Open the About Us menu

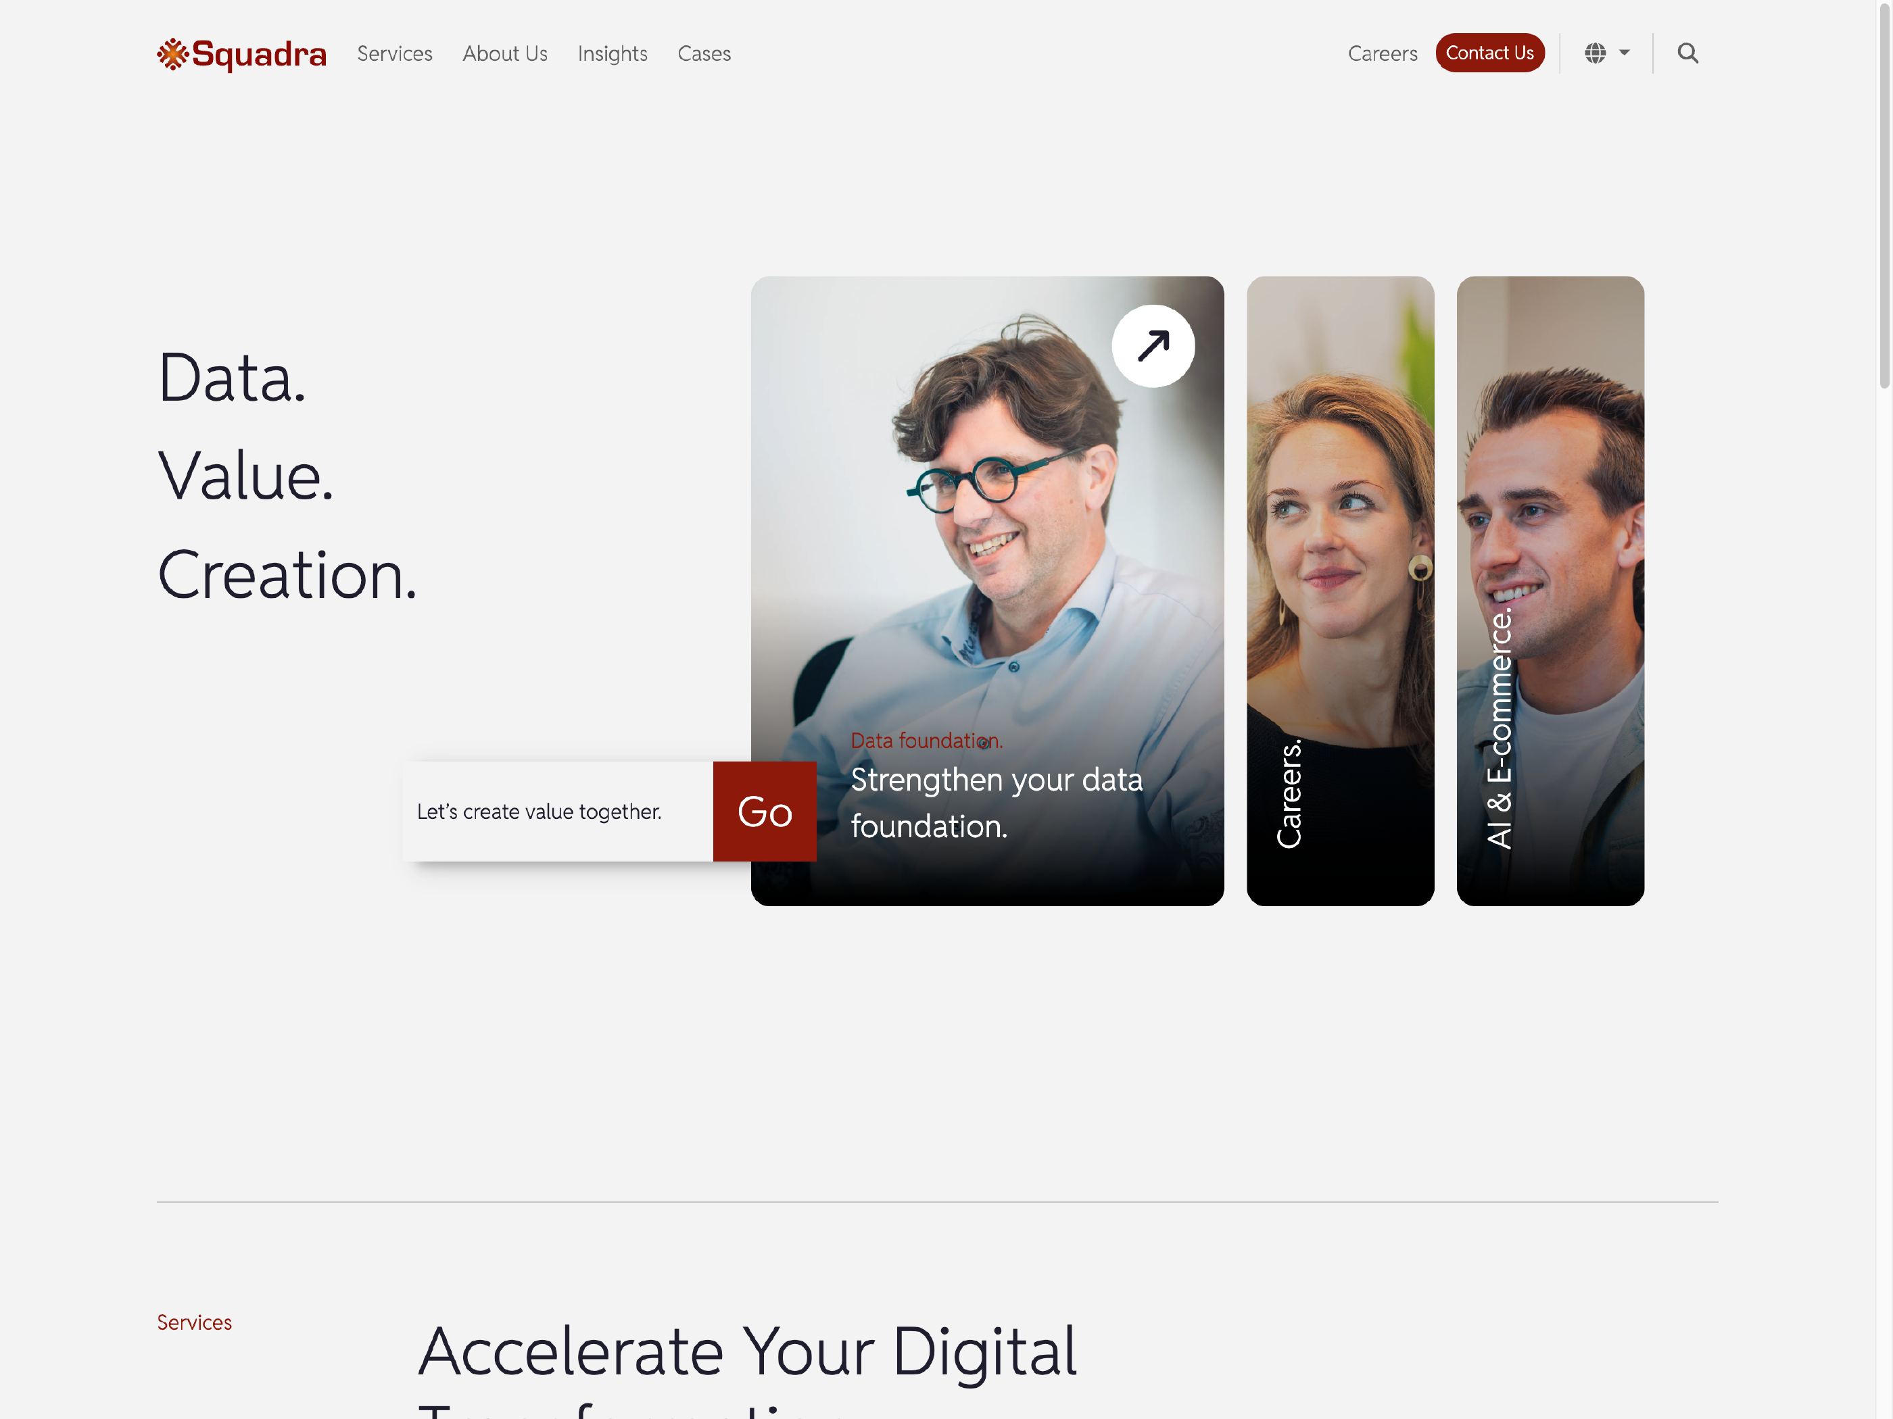pos(505,54)
